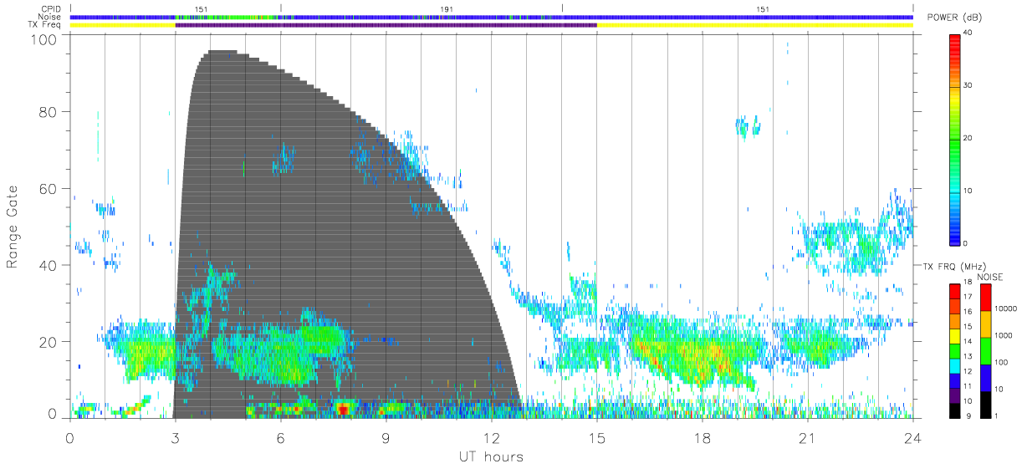Viewport: 1027px width, 474px height.
Task: Click the Range Gate axis title
Action: 13,228
